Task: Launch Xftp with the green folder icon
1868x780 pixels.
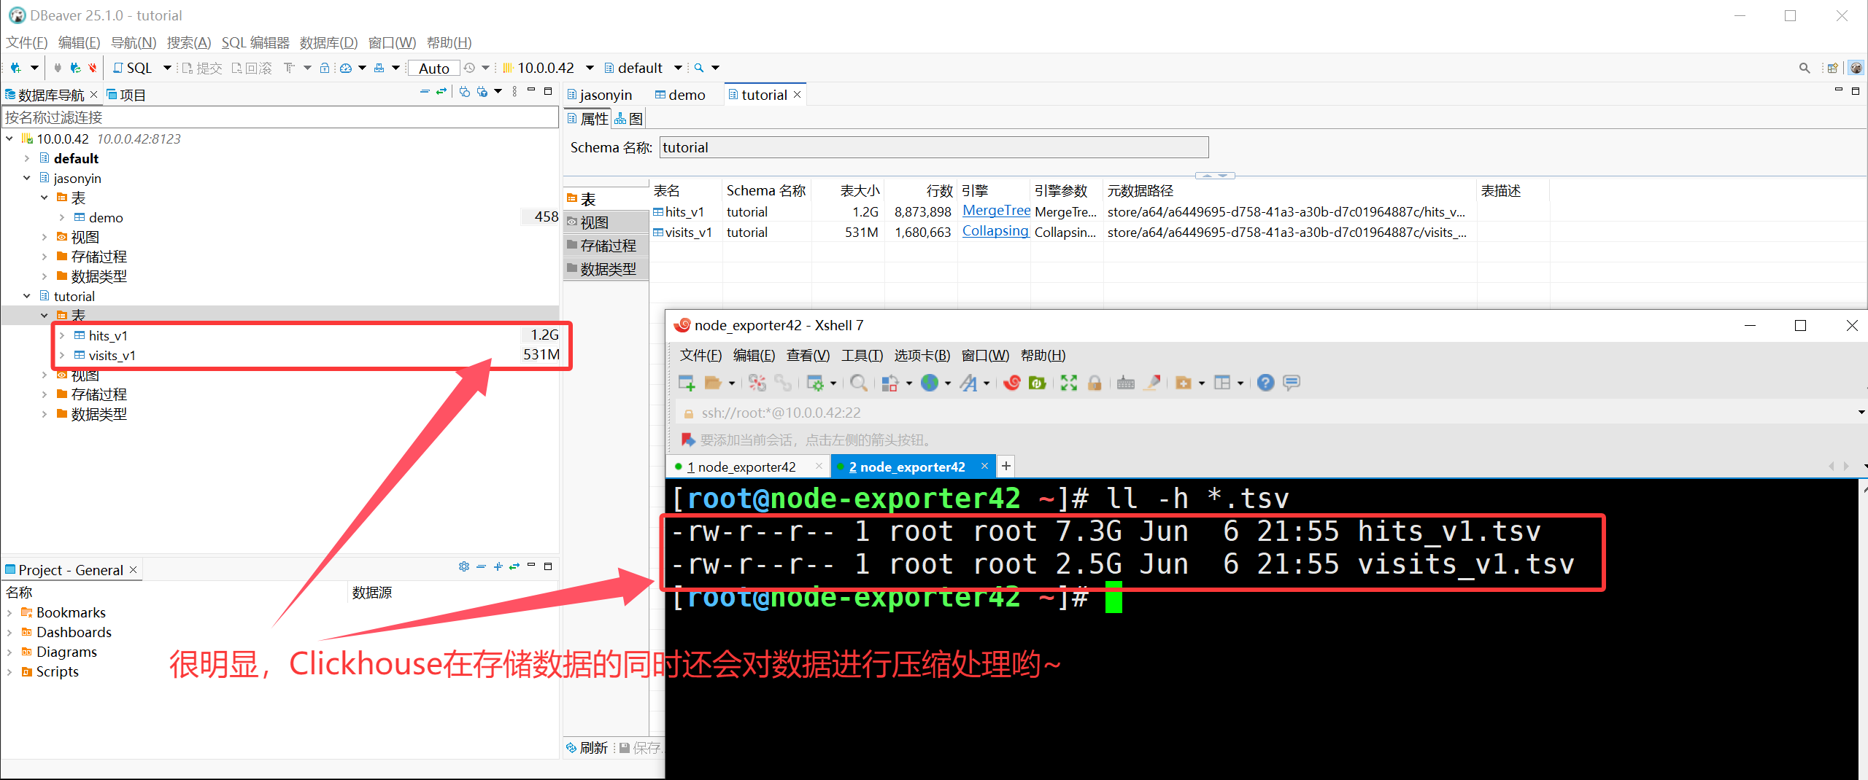Action: tap(1037, 383)
